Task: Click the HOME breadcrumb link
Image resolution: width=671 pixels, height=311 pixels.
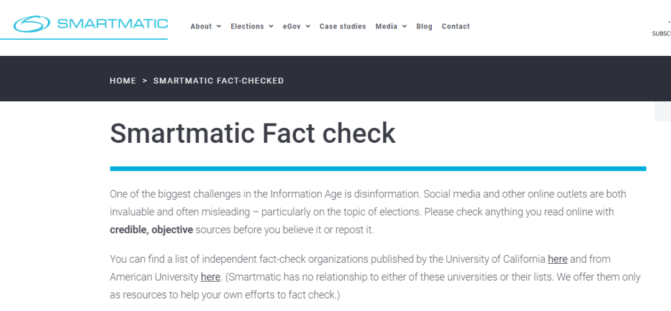Action: click(123, 81)
